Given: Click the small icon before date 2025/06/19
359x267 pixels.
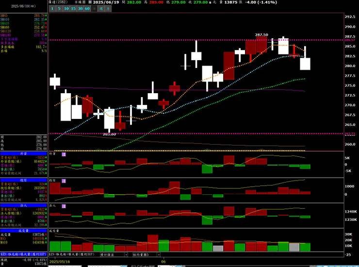Looking at the screenshot, I should point(90,2).
